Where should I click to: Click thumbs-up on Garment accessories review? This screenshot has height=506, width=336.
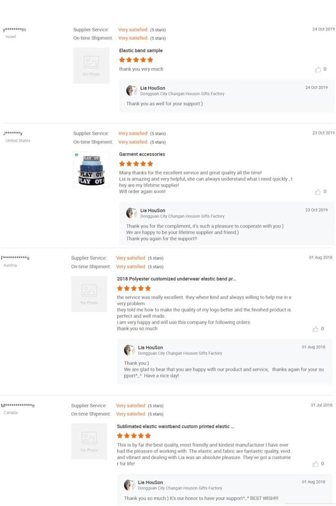(318, 192)
